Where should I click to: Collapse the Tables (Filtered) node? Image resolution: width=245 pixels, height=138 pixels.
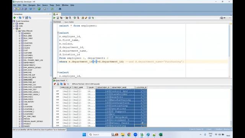[x=17, y=31]
